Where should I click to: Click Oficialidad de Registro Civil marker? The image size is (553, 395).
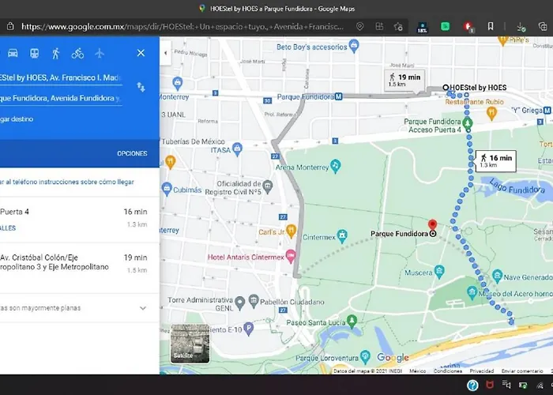268,187
